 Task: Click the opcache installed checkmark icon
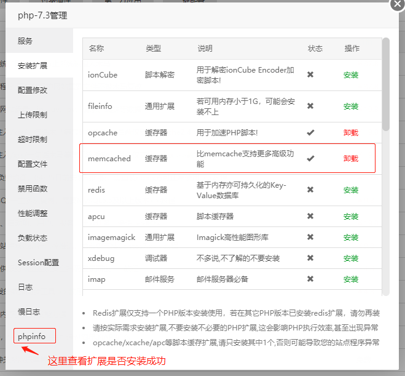point(310,133)
